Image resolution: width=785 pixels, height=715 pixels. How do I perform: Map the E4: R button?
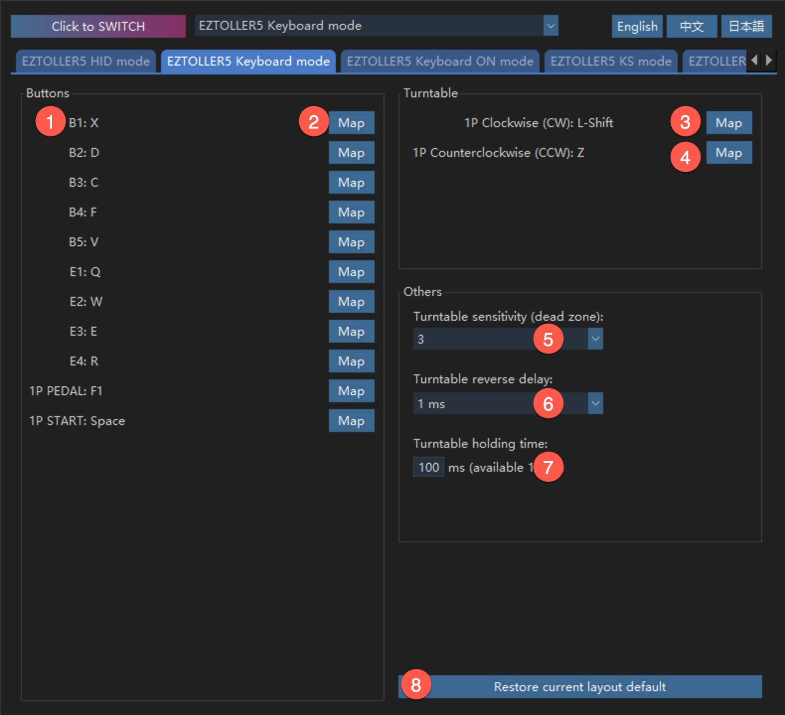click(x=352, y=361)
